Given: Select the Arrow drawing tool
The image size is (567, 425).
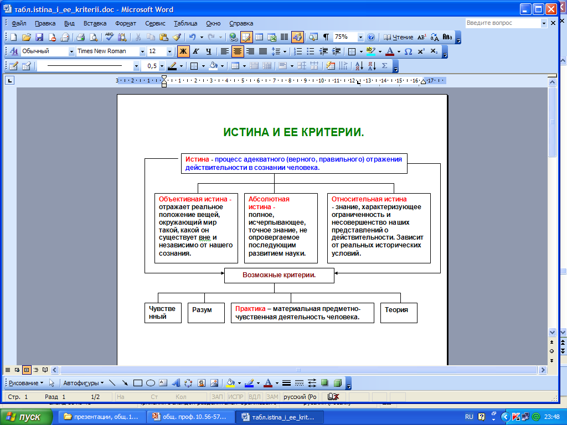Looking at the screenshot, I should (125, 383).
